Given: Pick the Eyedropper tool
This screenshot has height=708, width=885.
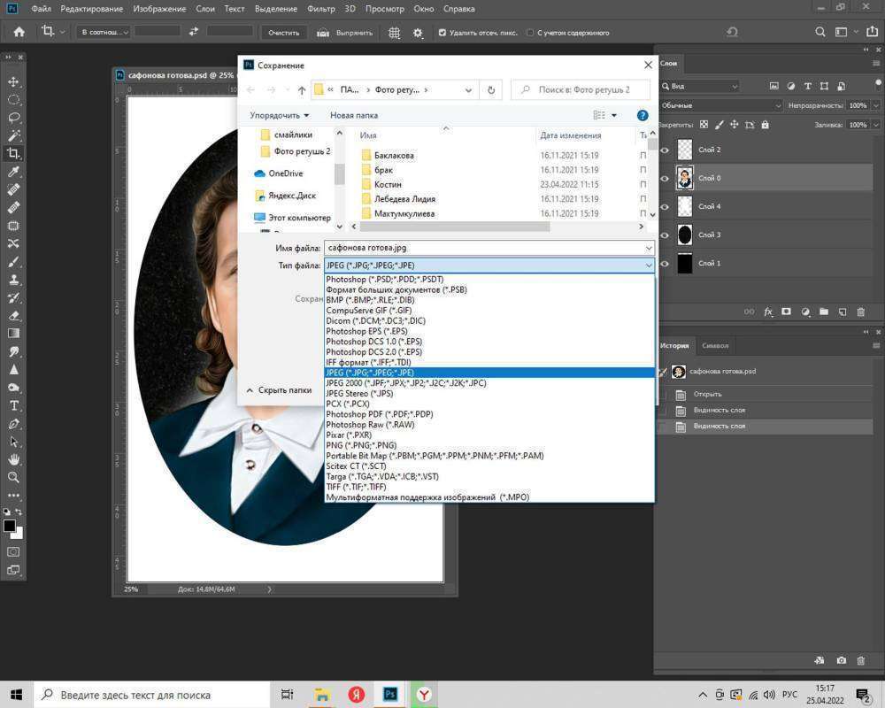Looking at the screenshot, I should (14, 172).
